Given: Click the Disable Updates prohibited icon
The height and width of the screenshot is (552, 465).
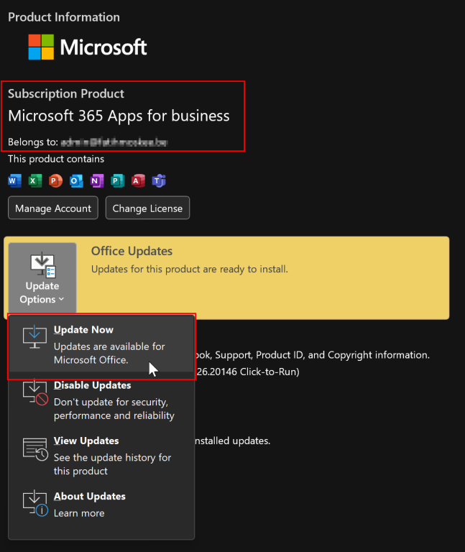Looking at the screenshot, I should 35,392.
